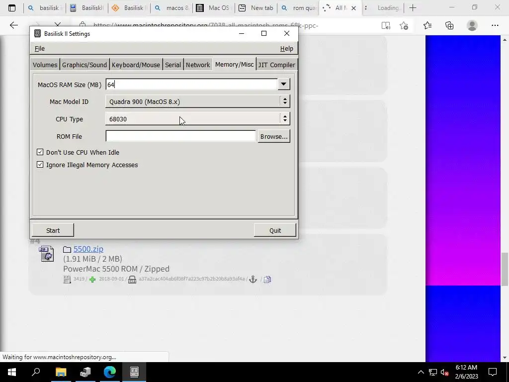
Task: Open the Edge tab actions menu
Action: (x=12, y=8)
